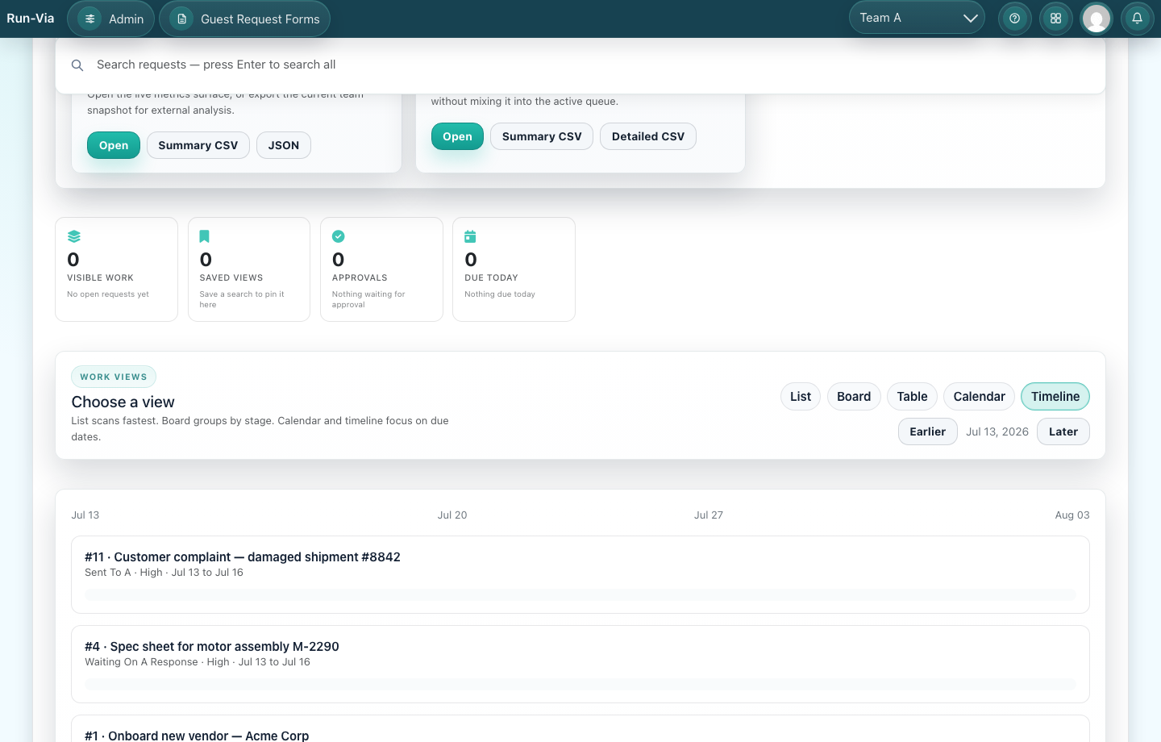Download Summary CSV beside Detailed CSV
Viewport: 1161px width, 742px height.
point(542,136)
